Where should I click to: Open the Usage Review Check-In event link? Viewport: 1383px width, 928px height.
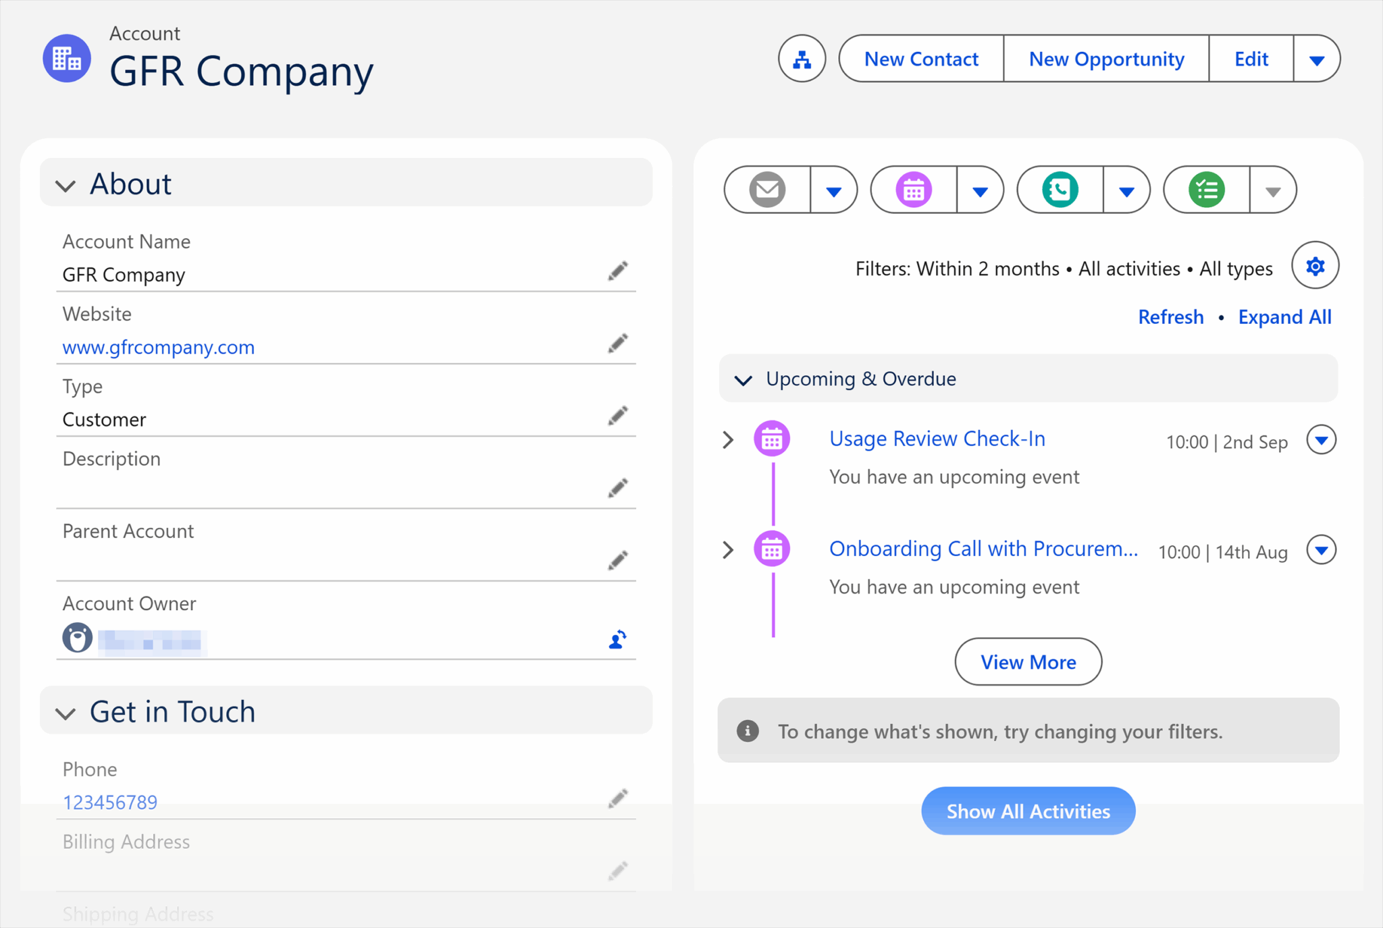click(x=937, y=439)
